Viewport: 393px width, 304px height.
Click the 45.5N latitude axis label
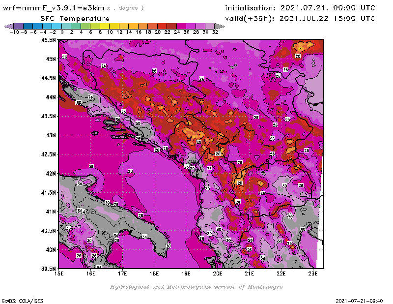[x=48, y=40]
